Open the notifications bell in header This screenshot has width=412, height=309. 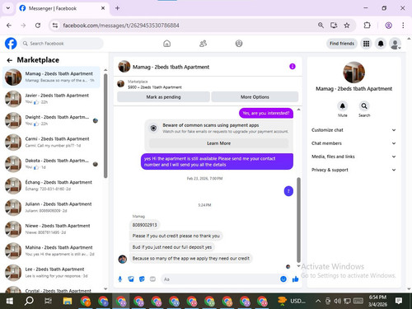click(381, 44)
